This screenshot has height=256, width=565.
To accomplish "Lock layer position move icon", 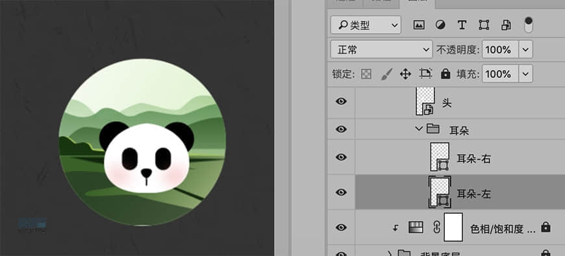I will [406, 74].
